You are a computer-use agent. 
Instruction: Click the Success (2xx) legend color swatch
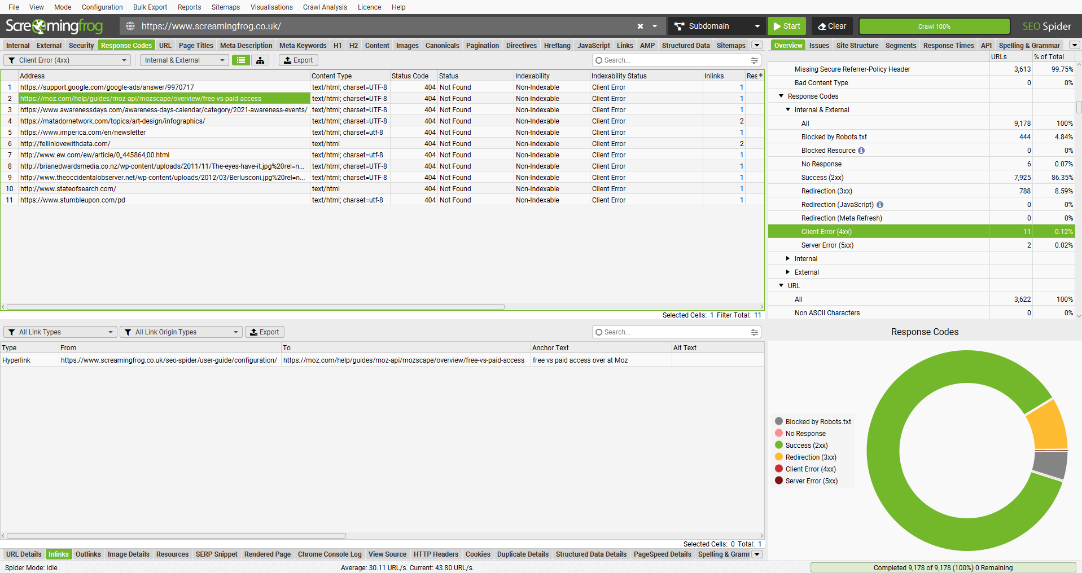click(779, 446)
